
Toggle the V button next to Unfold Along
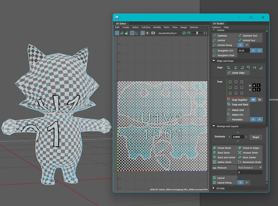(x=247, y=45)
